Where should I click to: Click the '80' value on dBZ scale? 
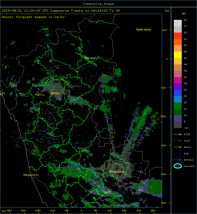185,20
